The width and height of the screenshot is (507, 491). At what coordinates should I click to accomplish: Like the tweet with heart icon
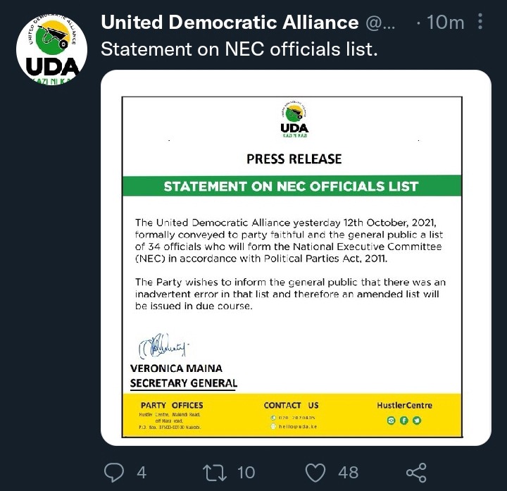(x=315, y=473)
